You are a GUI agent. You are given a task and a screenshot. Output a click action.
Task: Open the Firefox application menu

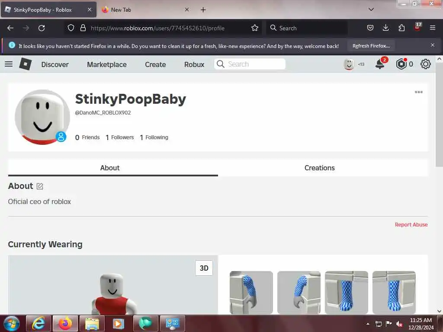tap(433, 28)
